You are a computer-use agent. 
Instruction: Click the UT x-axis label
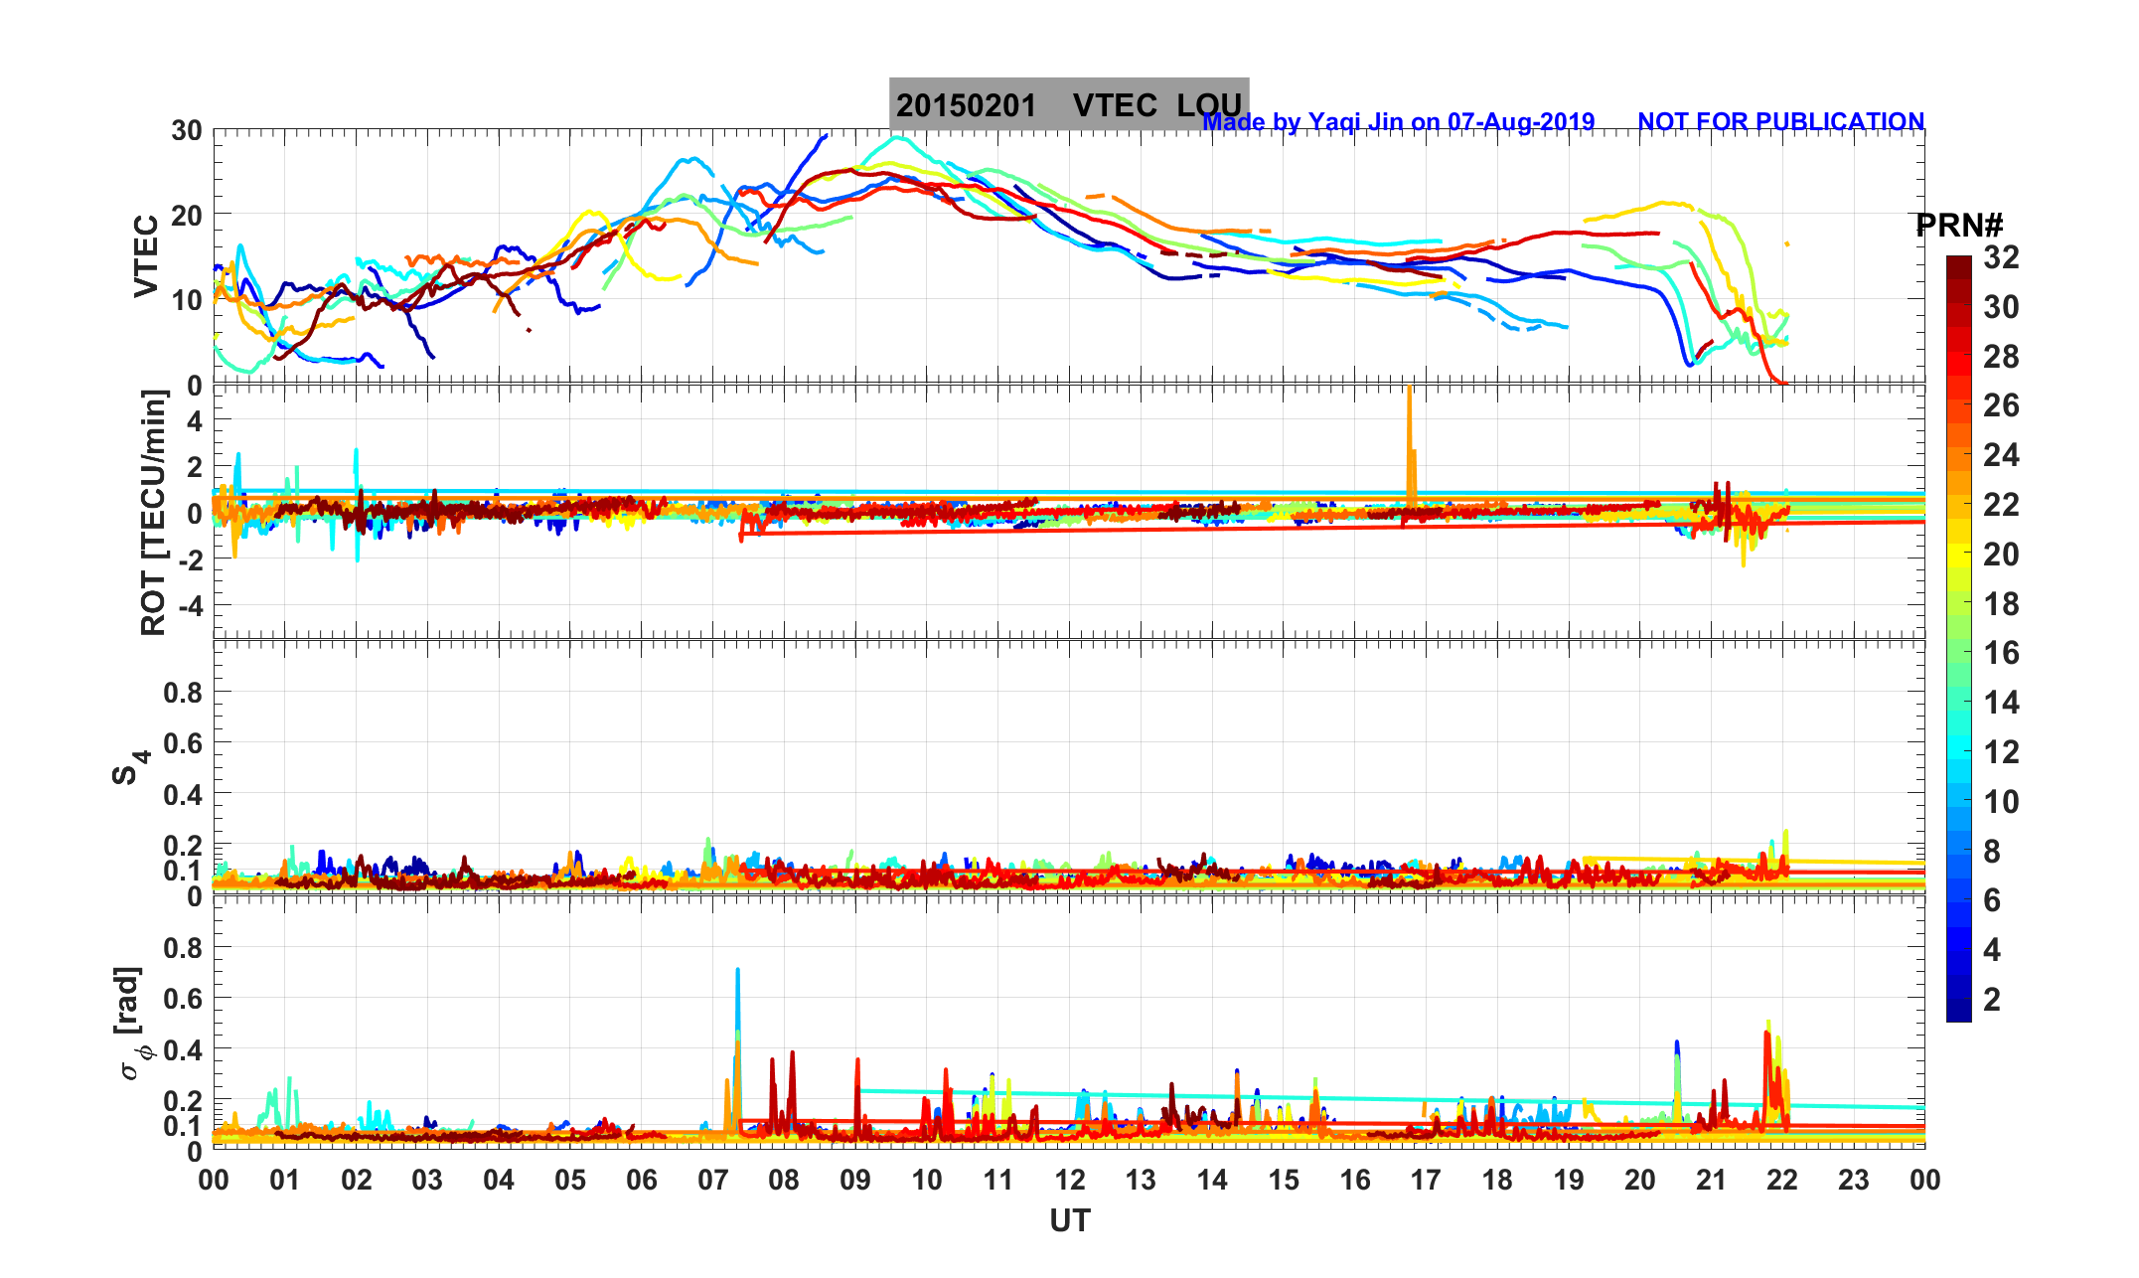(x=1069, y=1220)
